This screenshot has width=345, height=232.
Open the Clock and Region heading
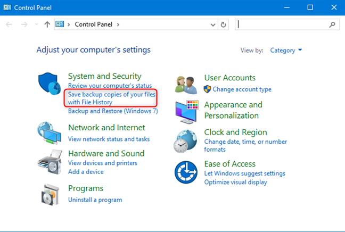[235, 132]
